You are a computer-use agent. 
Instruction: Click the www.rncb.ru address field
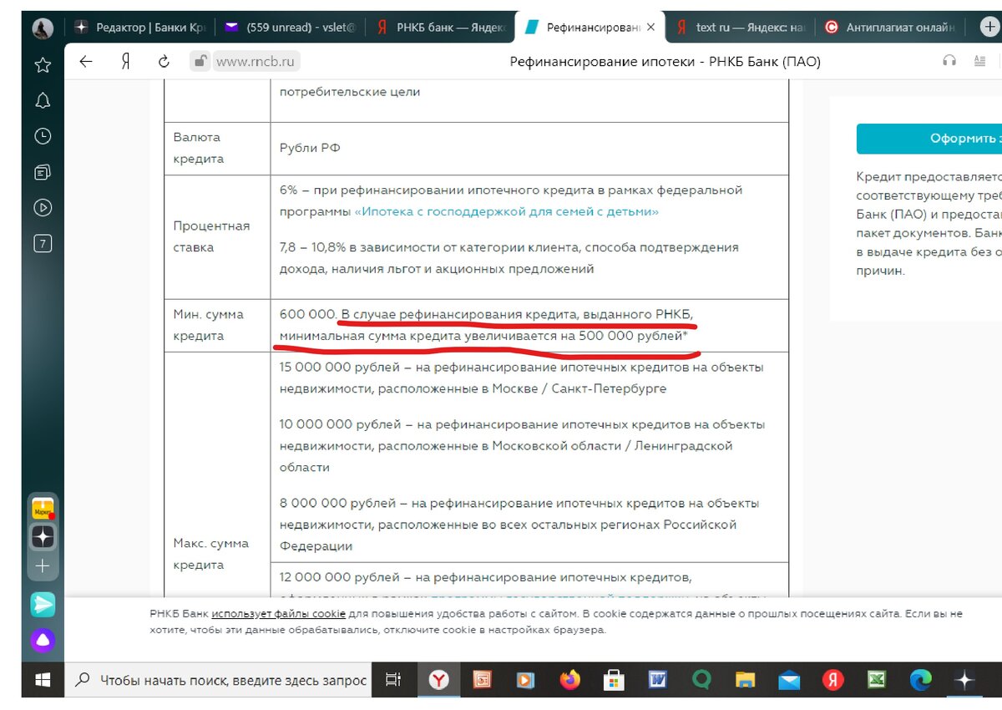click(x=256, y=61)
